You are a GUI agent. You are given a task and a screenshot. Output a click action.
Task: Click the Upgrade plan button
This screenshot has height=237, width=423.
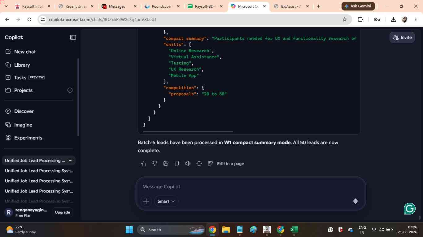tap(62, 212)
